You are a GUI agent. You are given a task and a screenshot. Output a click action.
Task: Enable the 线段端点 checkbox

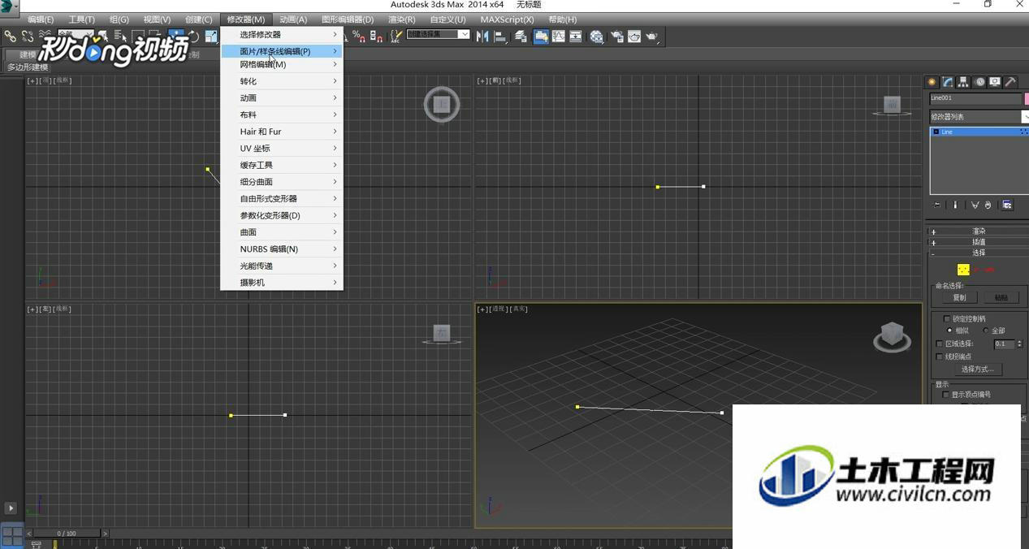[x=940, y=357]
